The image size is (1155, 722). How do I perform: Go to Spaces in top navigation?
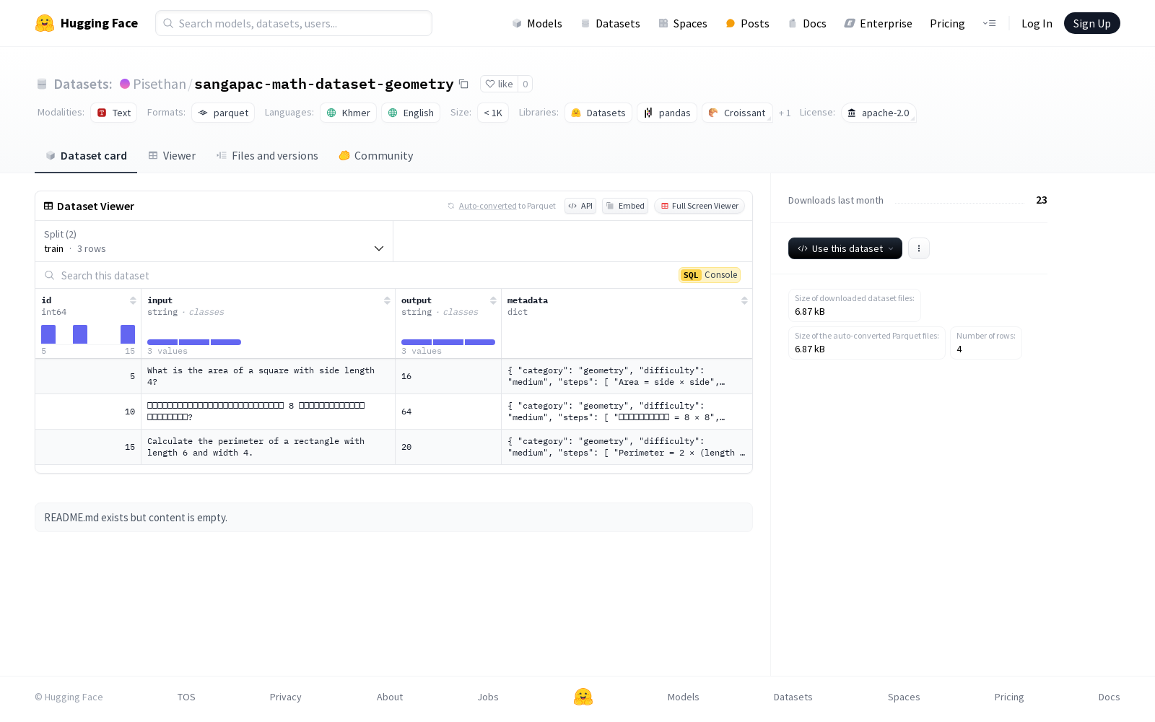tap(683, 23)
